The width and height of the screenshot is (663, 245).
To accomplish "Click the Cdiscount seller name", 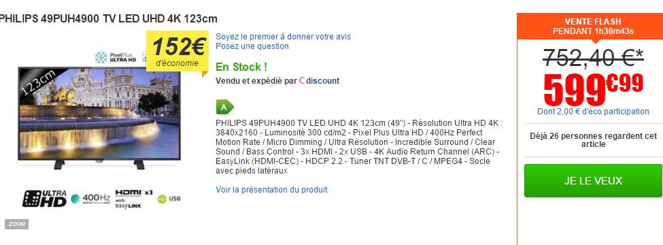I will coord(319,80).
